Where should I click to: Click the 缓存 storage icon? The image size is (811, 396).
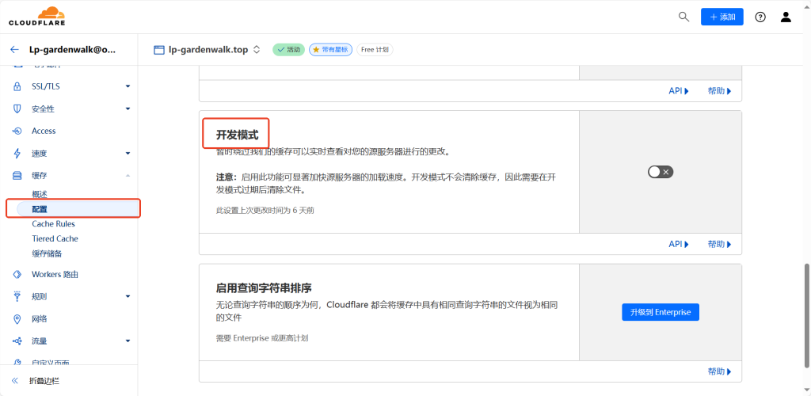17,176
